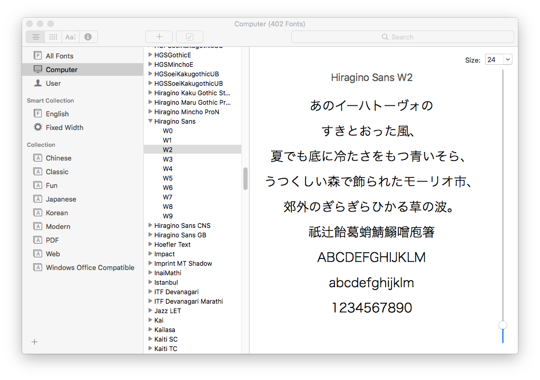Click the User person icon
Image resolution: width=540 pixels, height=380 pixels.
[37, 83]
